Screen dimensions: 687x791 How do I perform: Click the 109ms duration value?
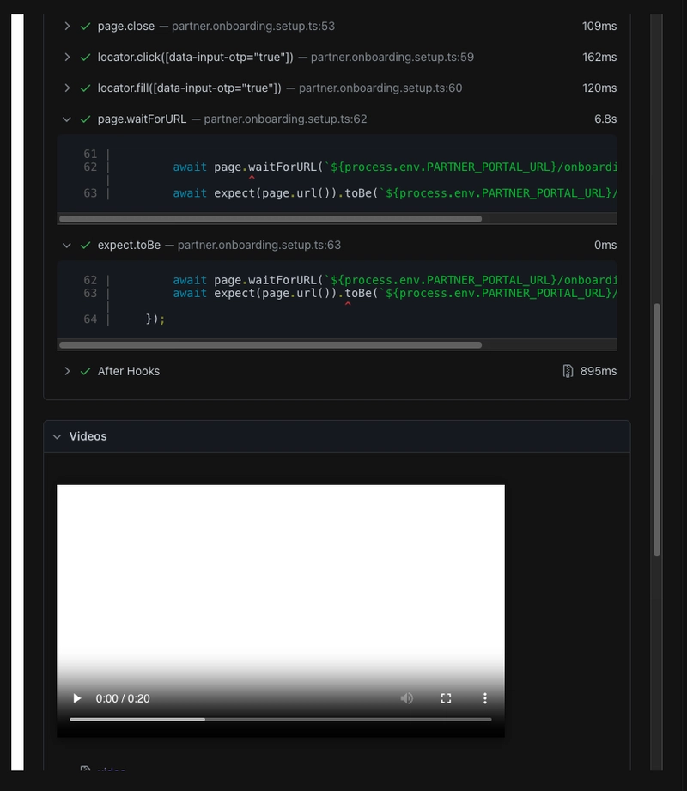(599, 27)
